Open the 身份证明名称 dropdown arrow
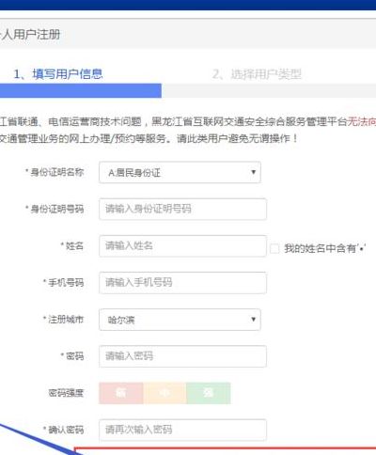This screenshot has height=455, width=376. coord(253,172)
